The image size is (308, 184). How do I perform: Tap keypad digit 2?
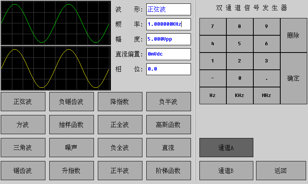click(x=239, y=61)
